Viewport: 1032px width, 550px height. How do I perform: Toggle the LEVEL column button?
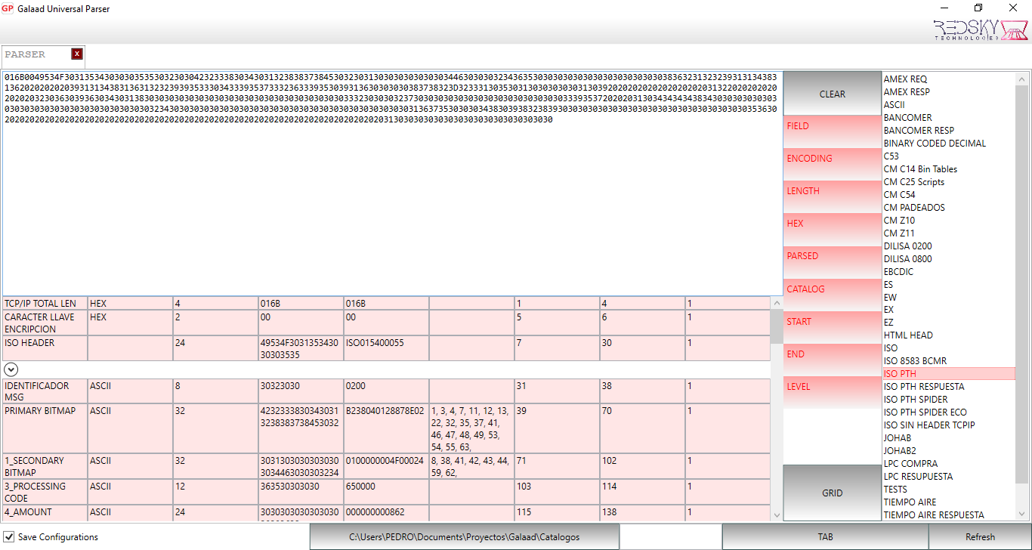pyautogui.click(x=833, y=391)
